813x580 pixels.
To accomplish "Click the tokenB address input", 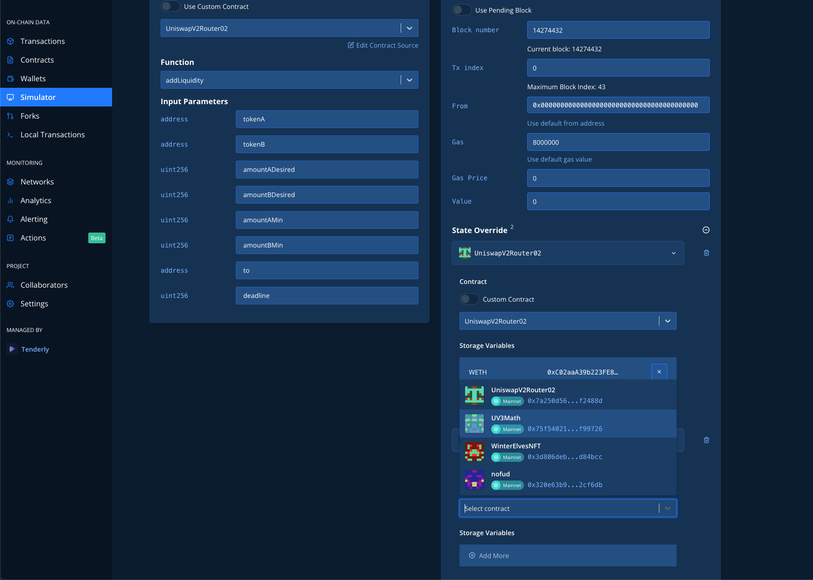I will point(327,144).
